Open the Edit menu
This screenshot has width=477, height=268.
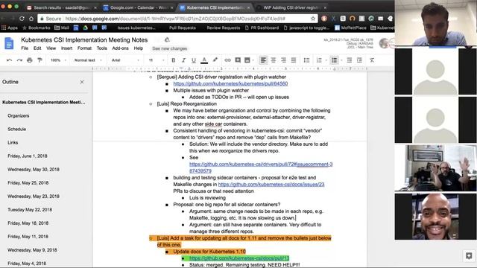click(x=37, y=48)
